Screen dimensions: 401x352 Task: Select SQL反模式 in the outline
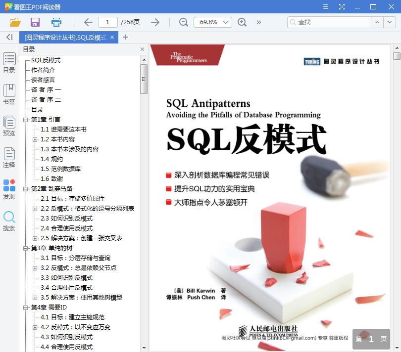coord(46,60)
